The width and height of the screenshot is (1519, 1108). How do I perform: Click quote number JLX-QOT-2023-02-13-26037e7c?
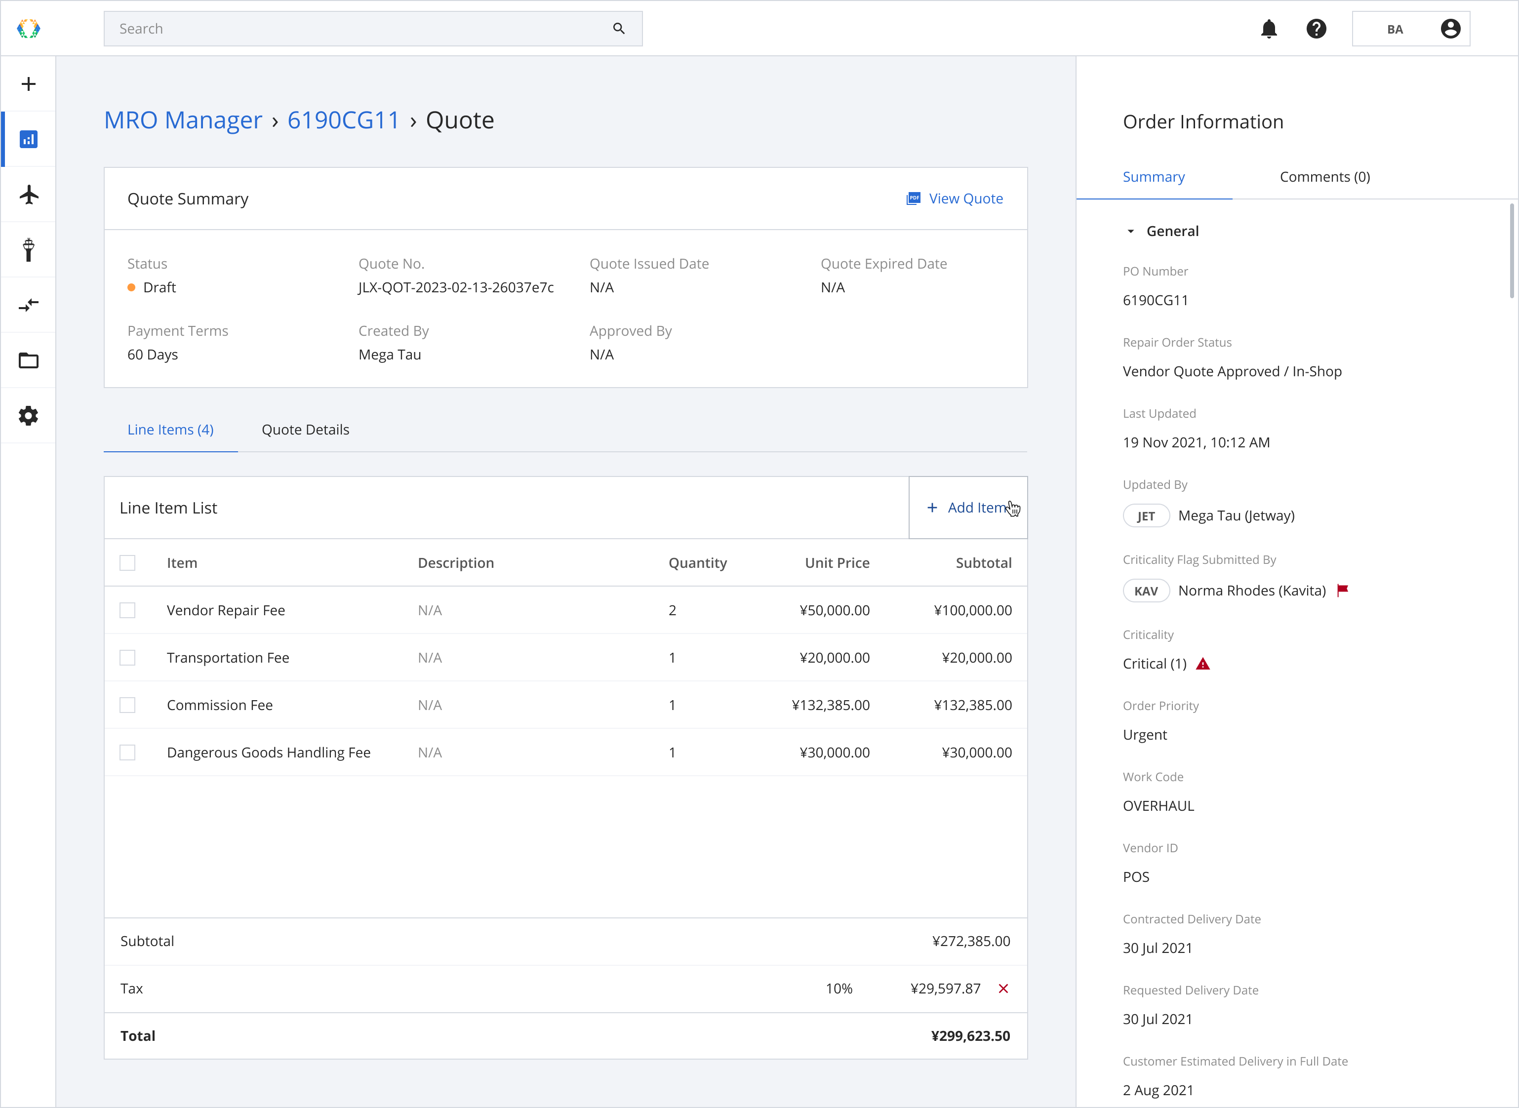(456, 288)
